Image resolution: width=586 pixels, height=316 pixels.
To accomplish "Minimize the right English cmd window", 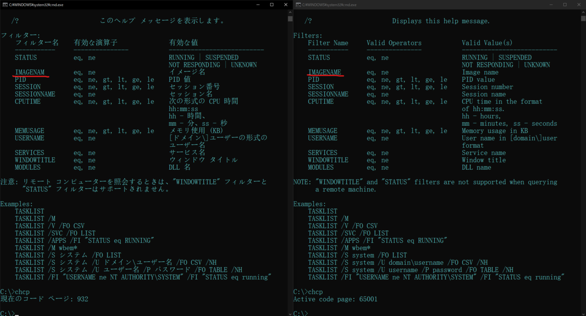I will click(551, 4).
